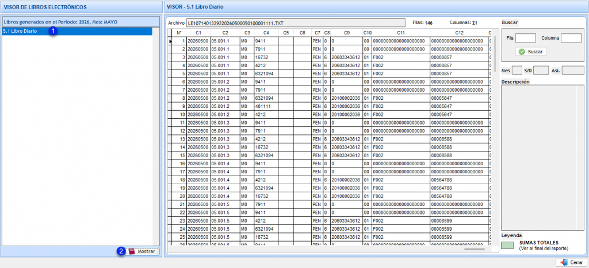Screen dimensions: 589x268
Task: Click the green check Buscar button
Action: point(531,52)
